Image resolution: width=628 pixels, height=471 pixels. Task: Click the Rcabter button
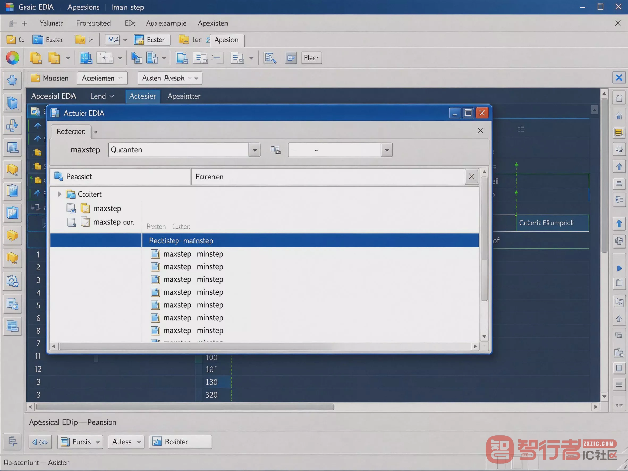point(181,442)
